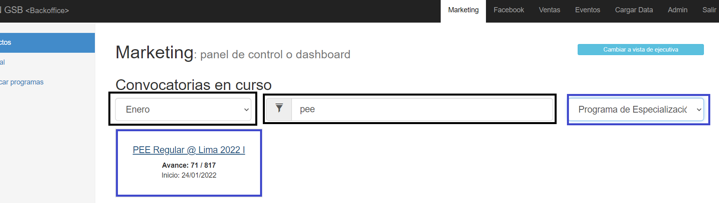Open the Enero month dropdown

[x=183, y=109]
